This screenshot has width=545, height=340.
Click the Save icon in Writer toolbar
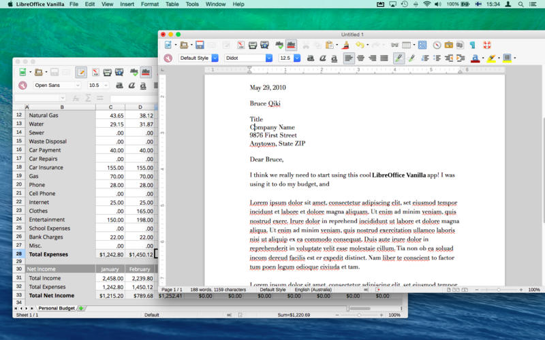click(200, 45)
